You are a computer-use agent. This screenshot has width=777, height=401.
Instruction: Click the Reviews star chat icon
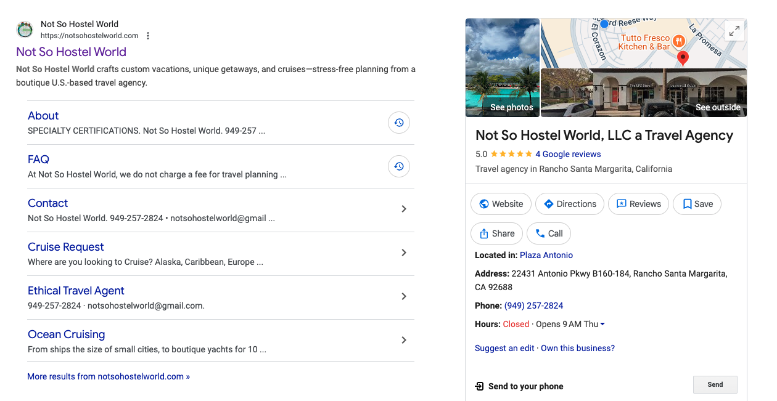coord(622,204)
